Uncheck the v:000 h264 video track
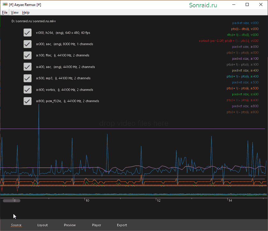 [27, 32]
